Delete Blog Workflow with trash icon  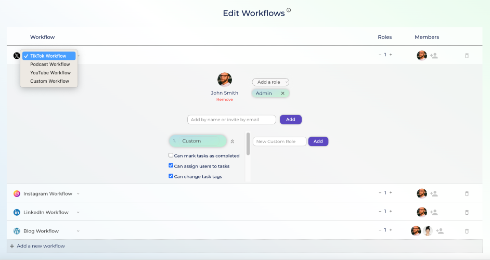[x=467, y=231]
